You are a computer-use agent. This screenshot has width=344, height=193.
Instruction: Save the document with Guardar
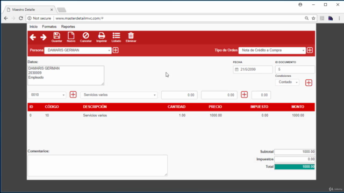coord(56,37)
